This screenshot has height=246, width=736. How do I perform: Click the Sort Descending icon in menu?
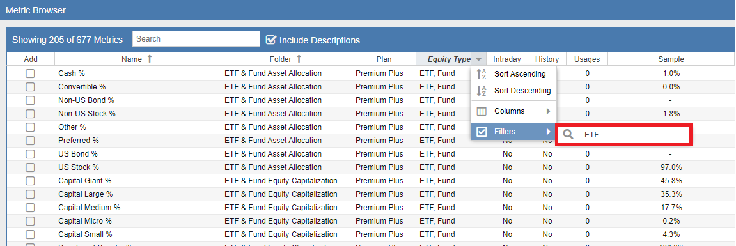[x=482, y=91]
